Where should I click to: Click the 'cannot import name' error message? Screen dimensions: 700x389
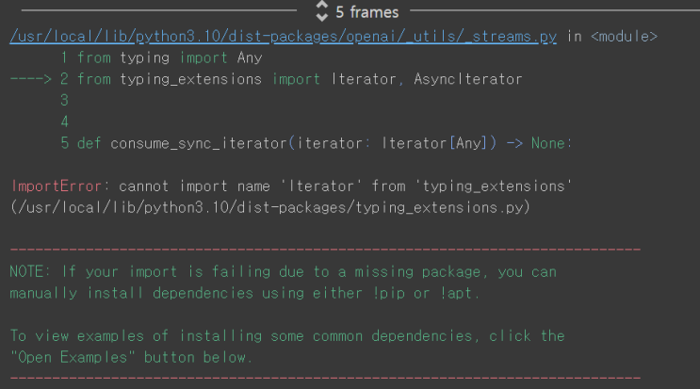point(345,186)
